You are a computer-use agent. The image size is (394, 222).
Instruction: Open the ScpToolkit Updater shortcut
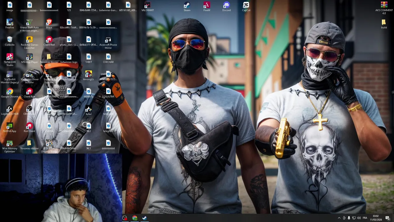point(49,77)
